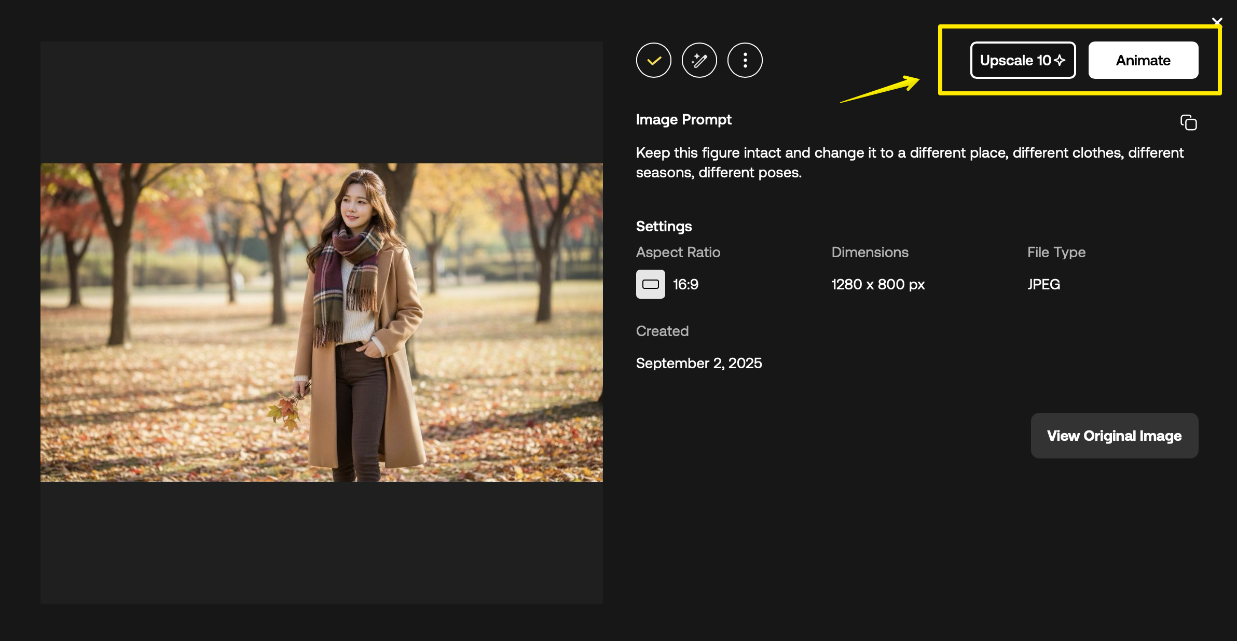This screenshot has height=641, width=1237.
Task: Click the Settings section heading
Action: click(664, 226)
